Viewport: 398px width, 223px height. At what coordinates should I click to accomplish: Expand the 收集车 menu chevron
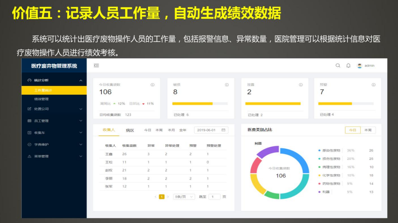tap(81, 133)
